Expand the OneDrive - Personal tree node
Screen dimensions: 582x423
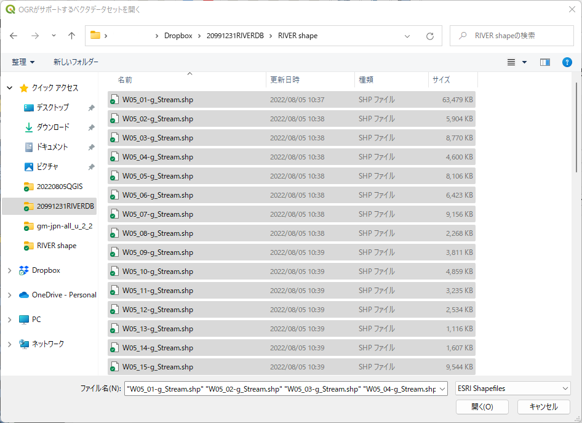coord(10,295)
